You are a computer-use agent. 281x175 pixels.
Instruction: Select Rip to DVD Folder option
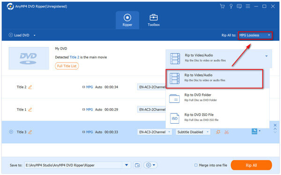[x=217, y=98]
